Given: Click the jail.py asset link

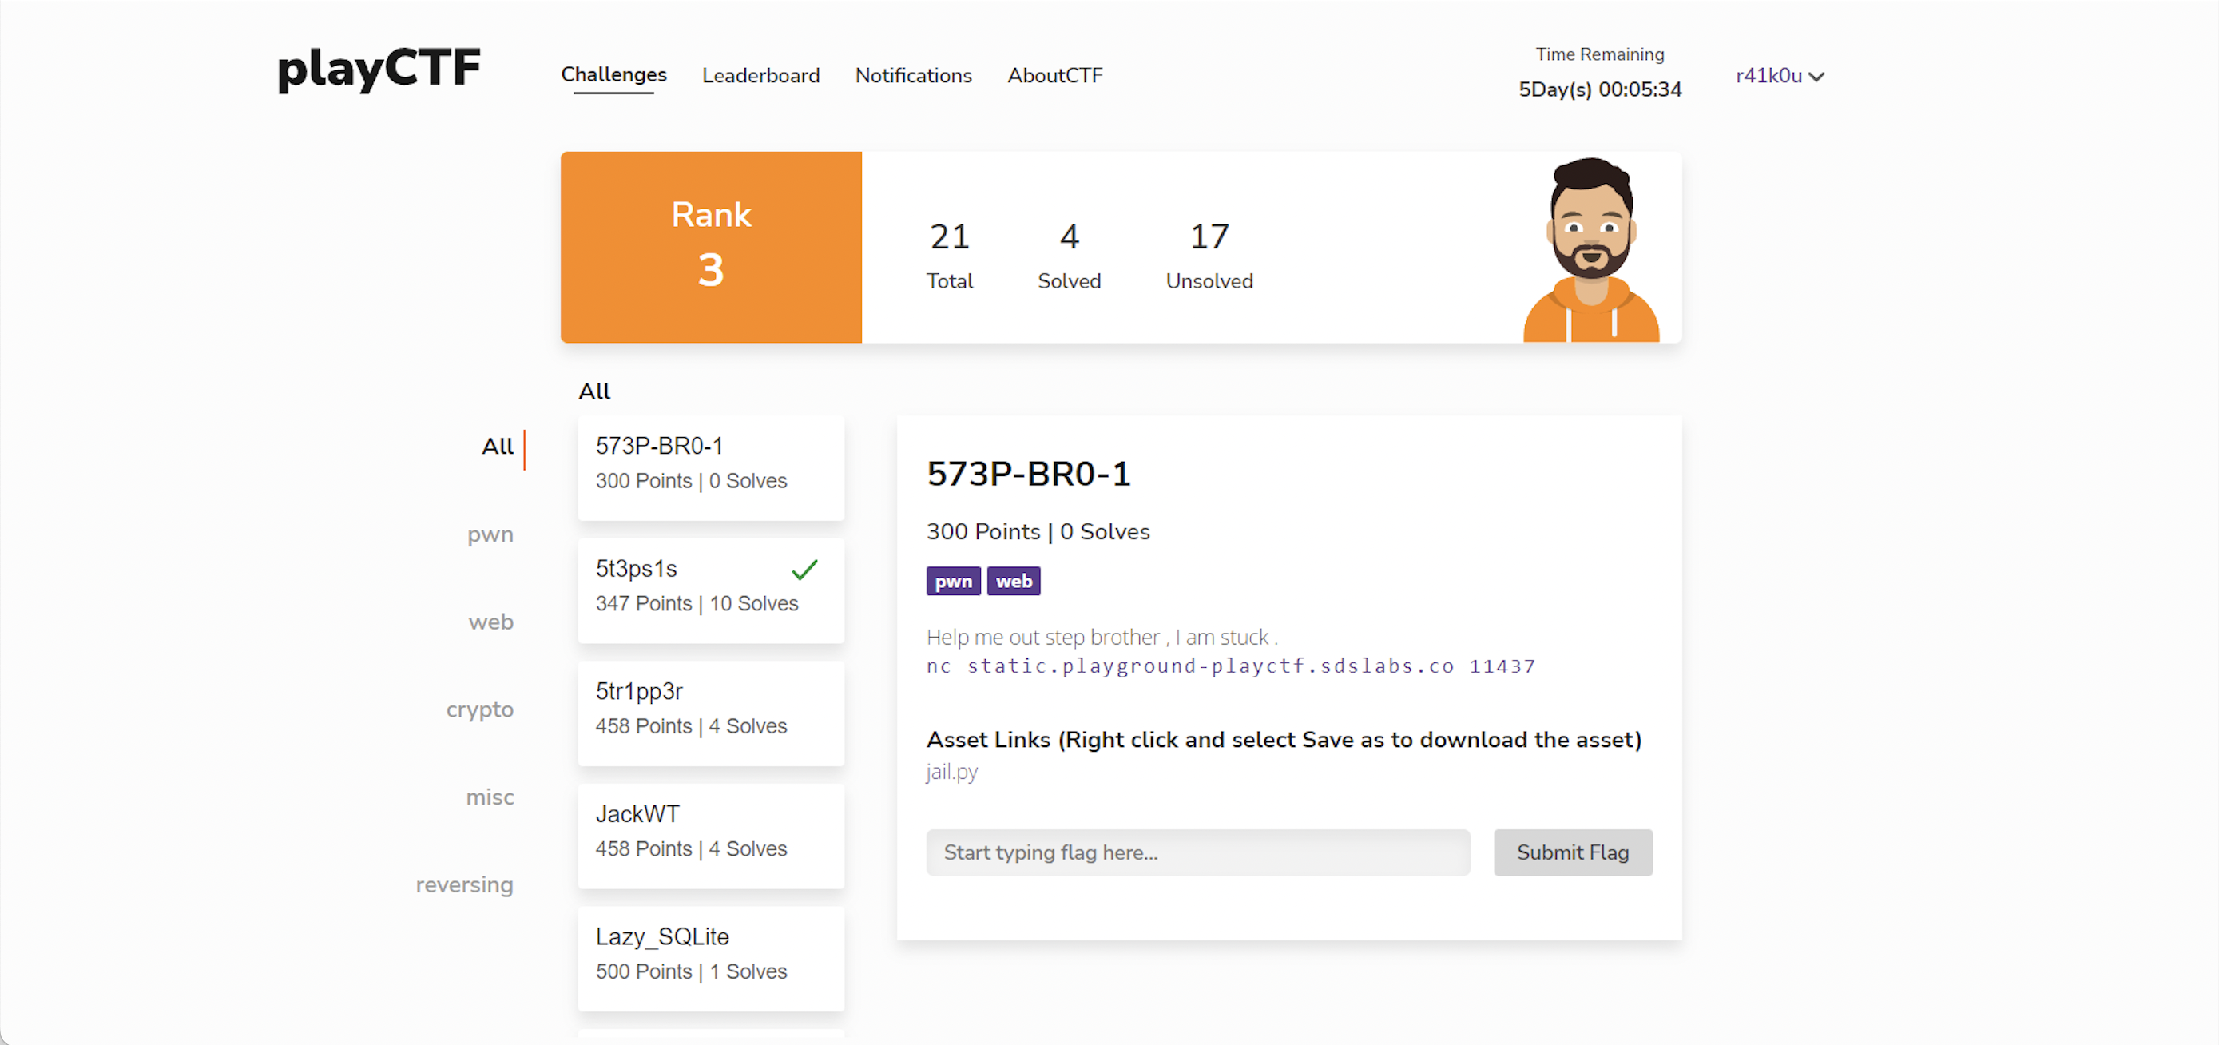Looking at the screenshot, I should 952,773.
